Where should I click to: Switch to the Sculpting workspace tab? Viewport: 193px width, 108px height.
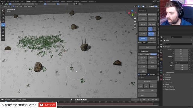[41, 1]
